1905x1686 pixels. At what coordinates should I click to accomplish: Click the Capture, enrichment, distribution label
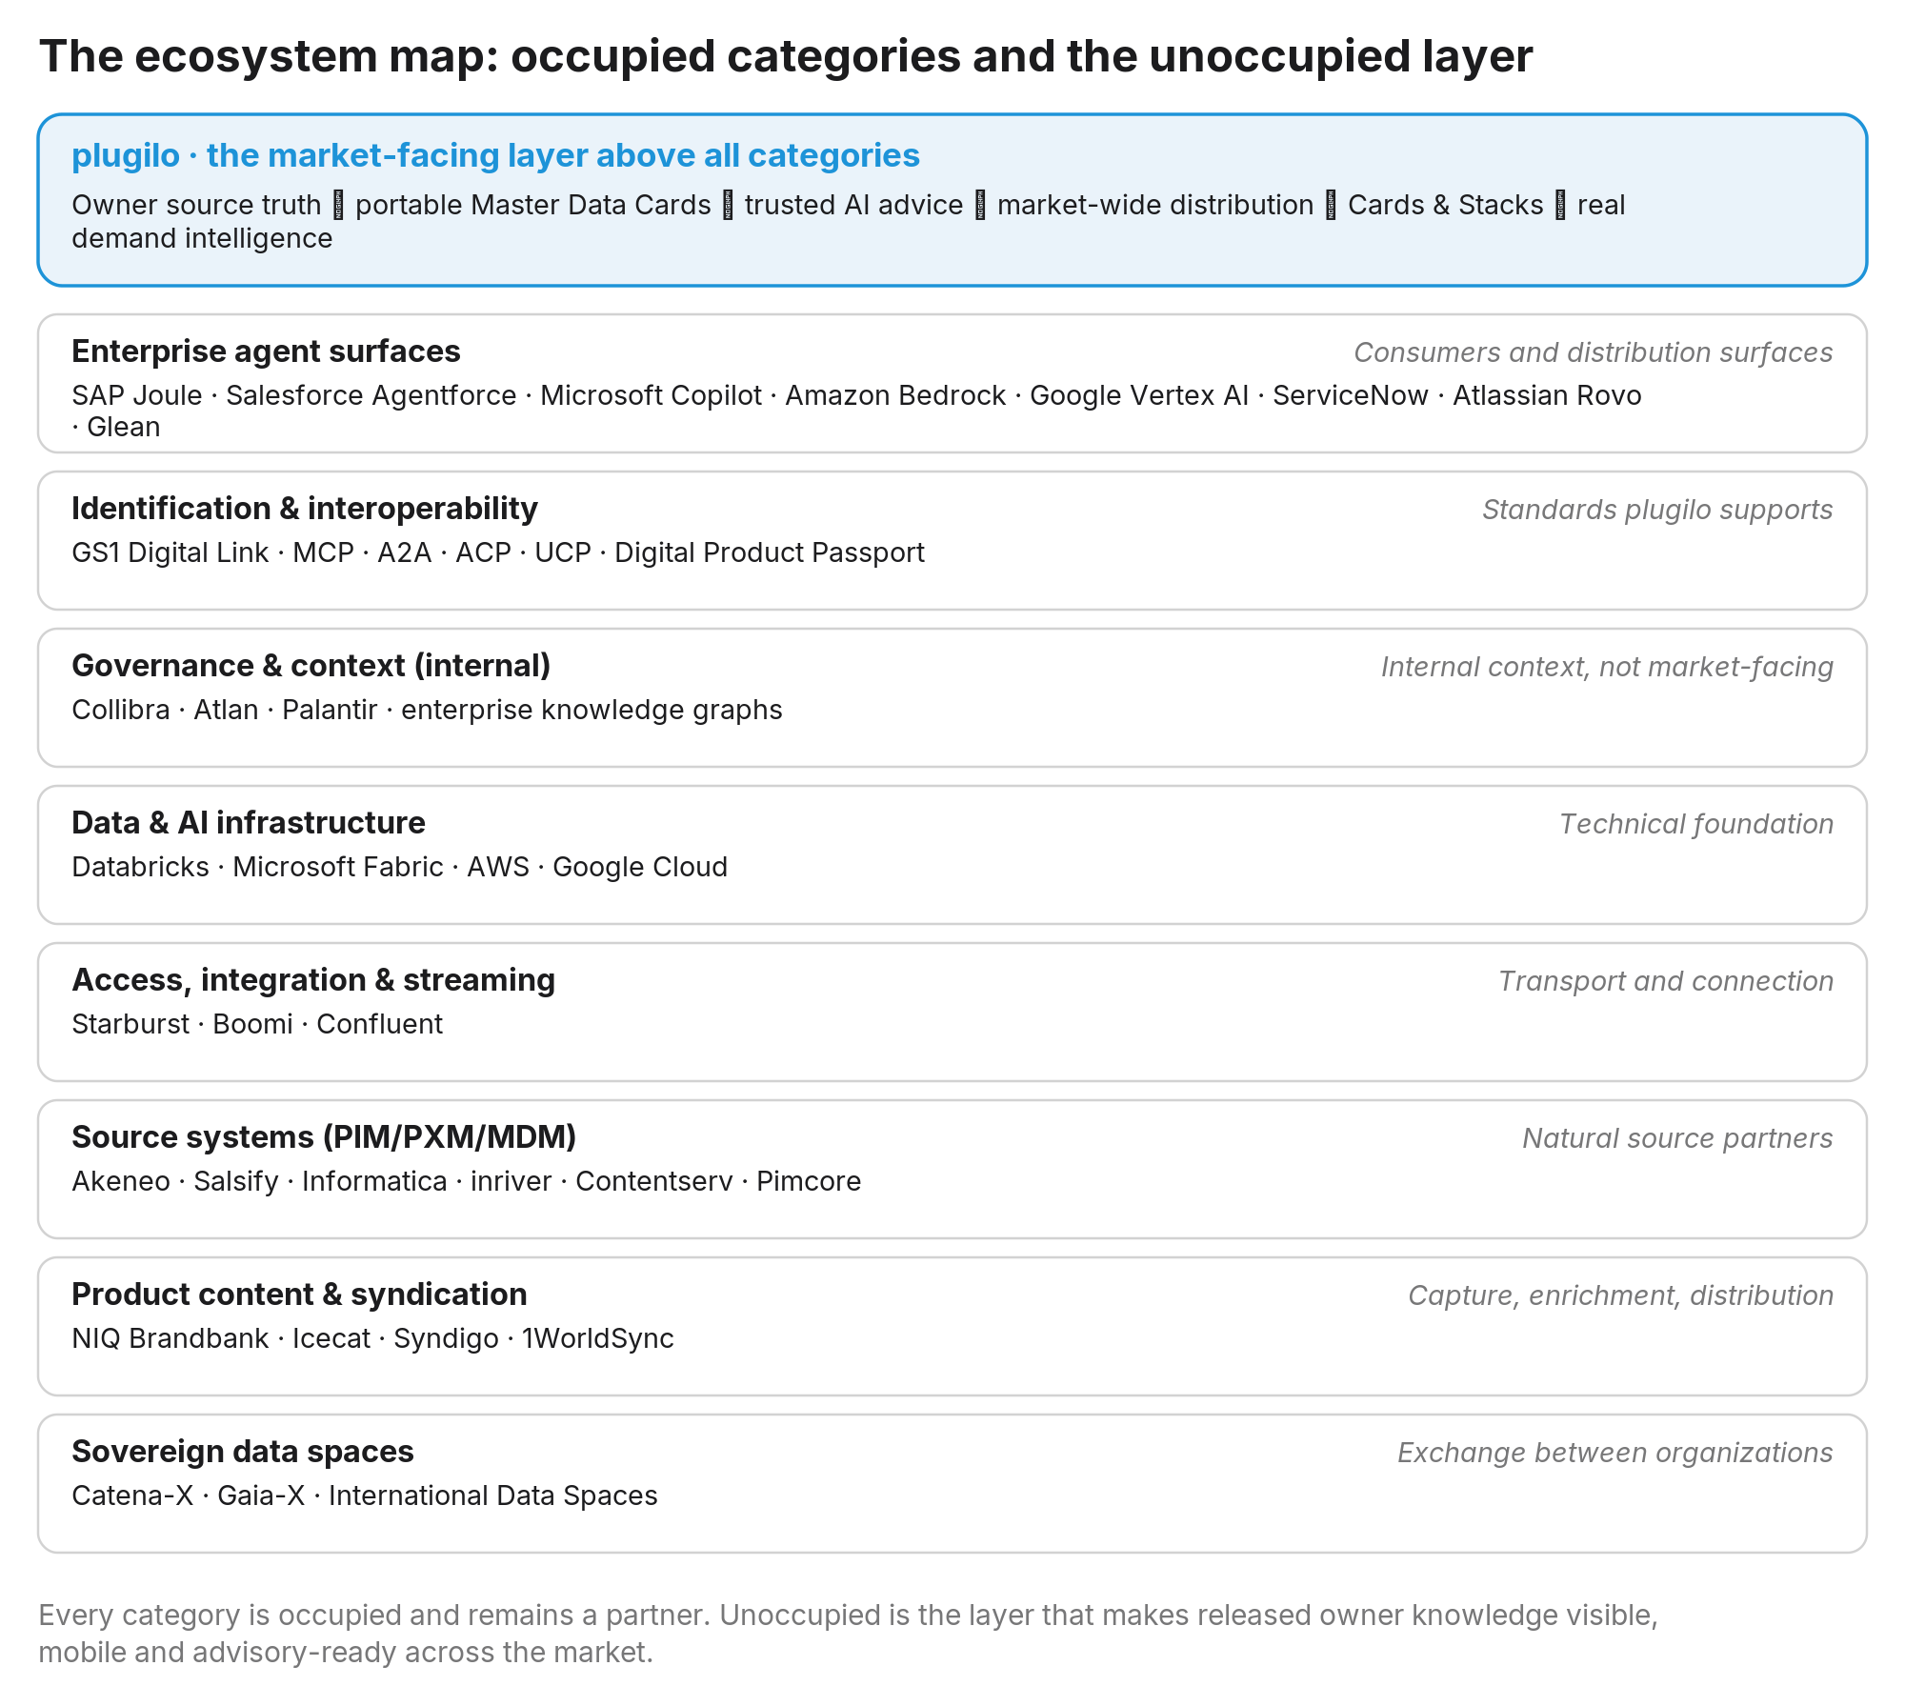[1620, 1295]
